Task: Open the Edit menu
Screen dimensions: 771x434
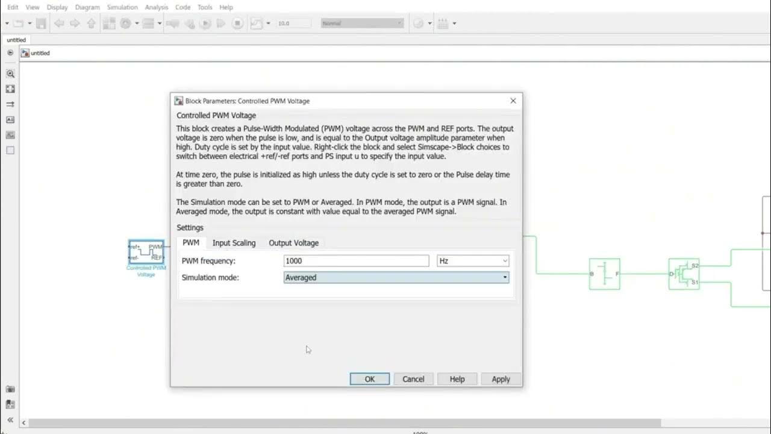Action: point(12,7)
